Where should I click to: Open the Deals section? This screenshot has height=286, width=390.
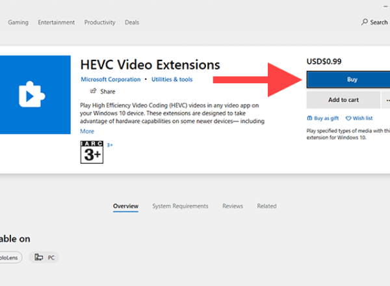click(132, 22)
